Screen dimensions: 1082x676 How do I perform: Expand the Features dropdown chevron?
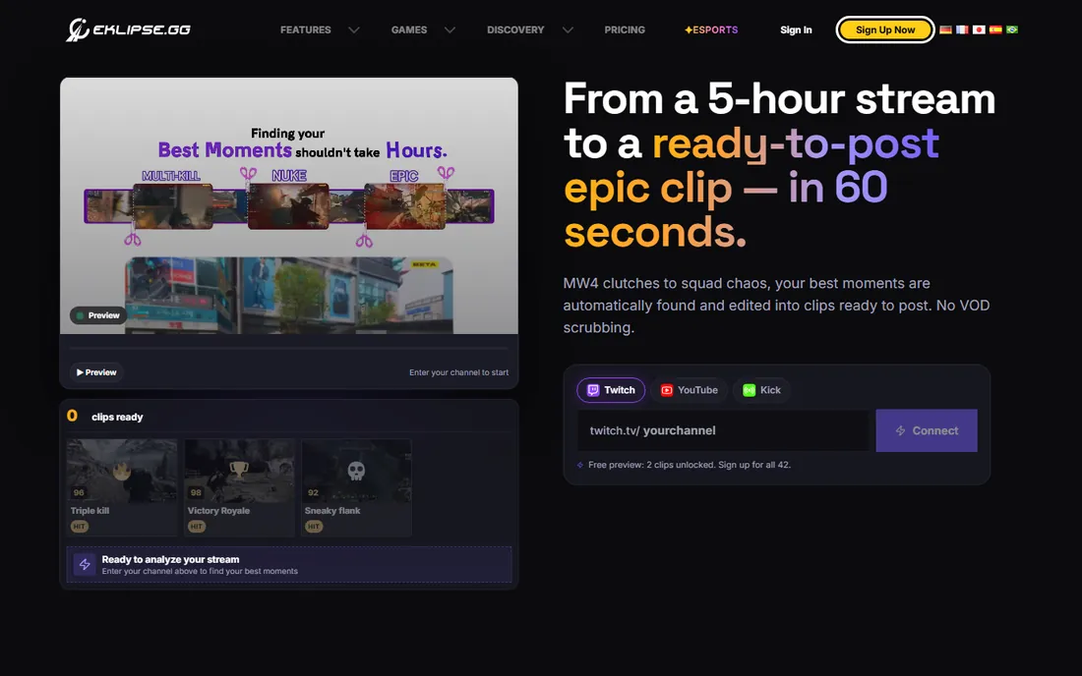coord(354,29)
